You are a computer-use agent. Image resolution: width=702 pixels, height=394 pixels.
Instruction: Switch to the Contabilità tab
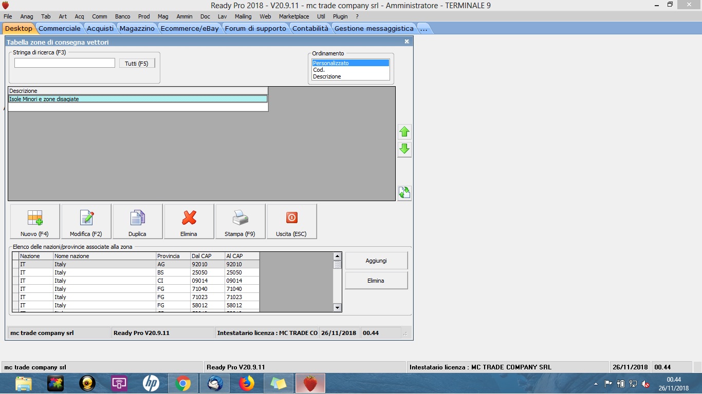pos(310,28)
